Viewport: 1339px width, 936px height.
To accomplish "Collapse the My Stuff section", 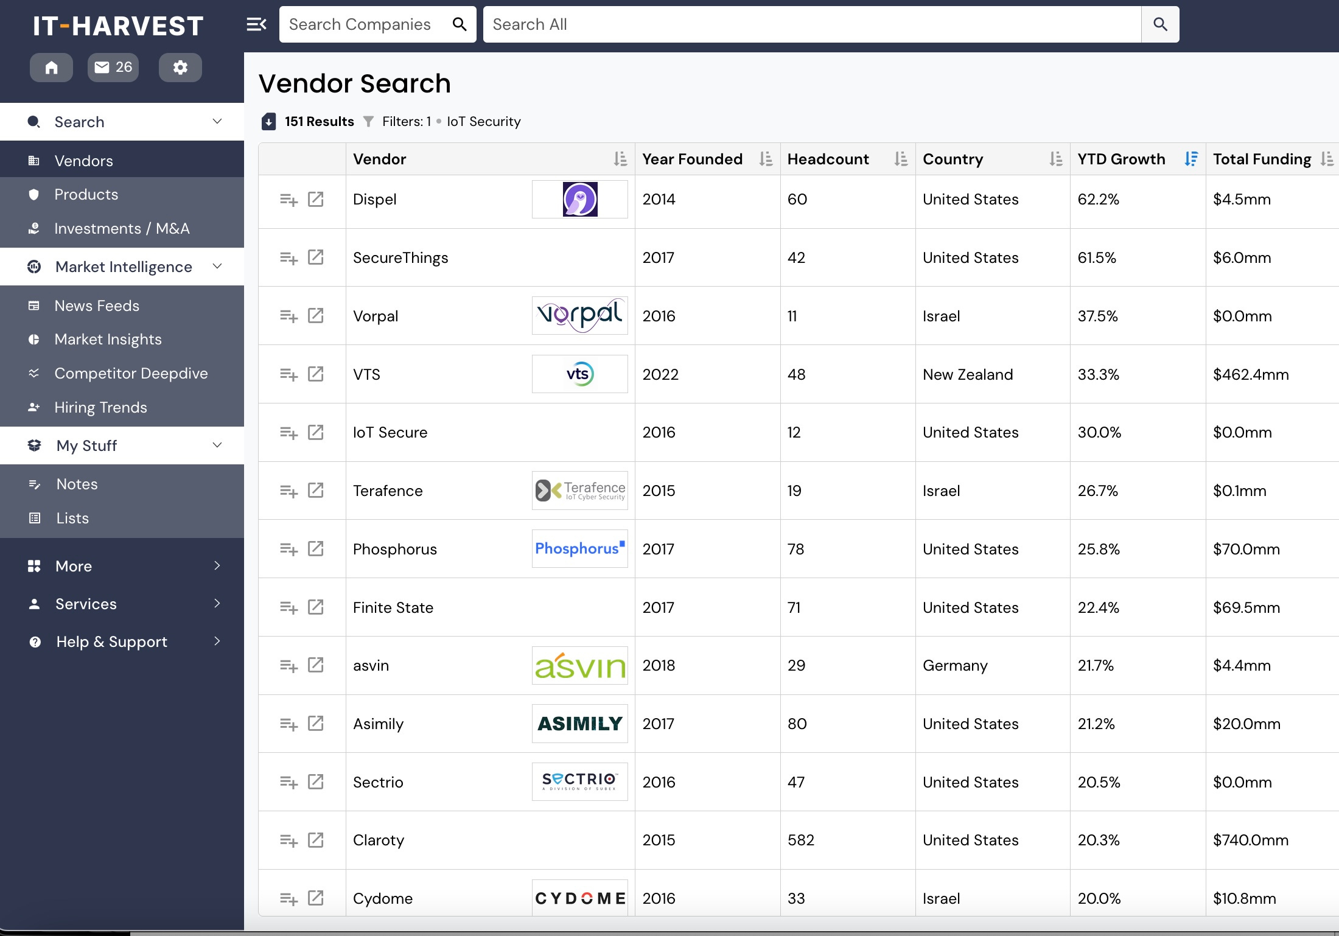I will click(x=217, y=445).
